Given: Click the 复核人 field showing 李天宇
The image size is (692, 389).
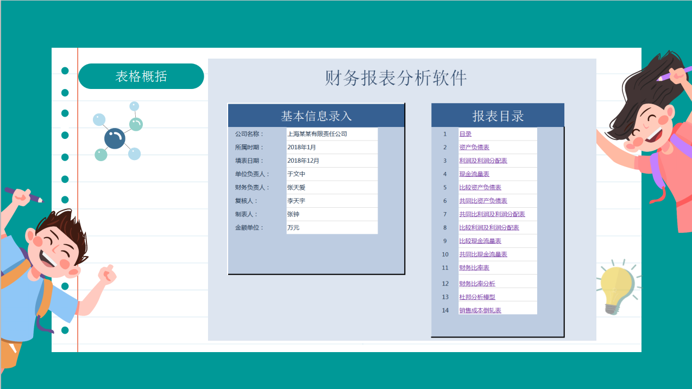Looking at the screenshot, I should (x=332, y=201).
